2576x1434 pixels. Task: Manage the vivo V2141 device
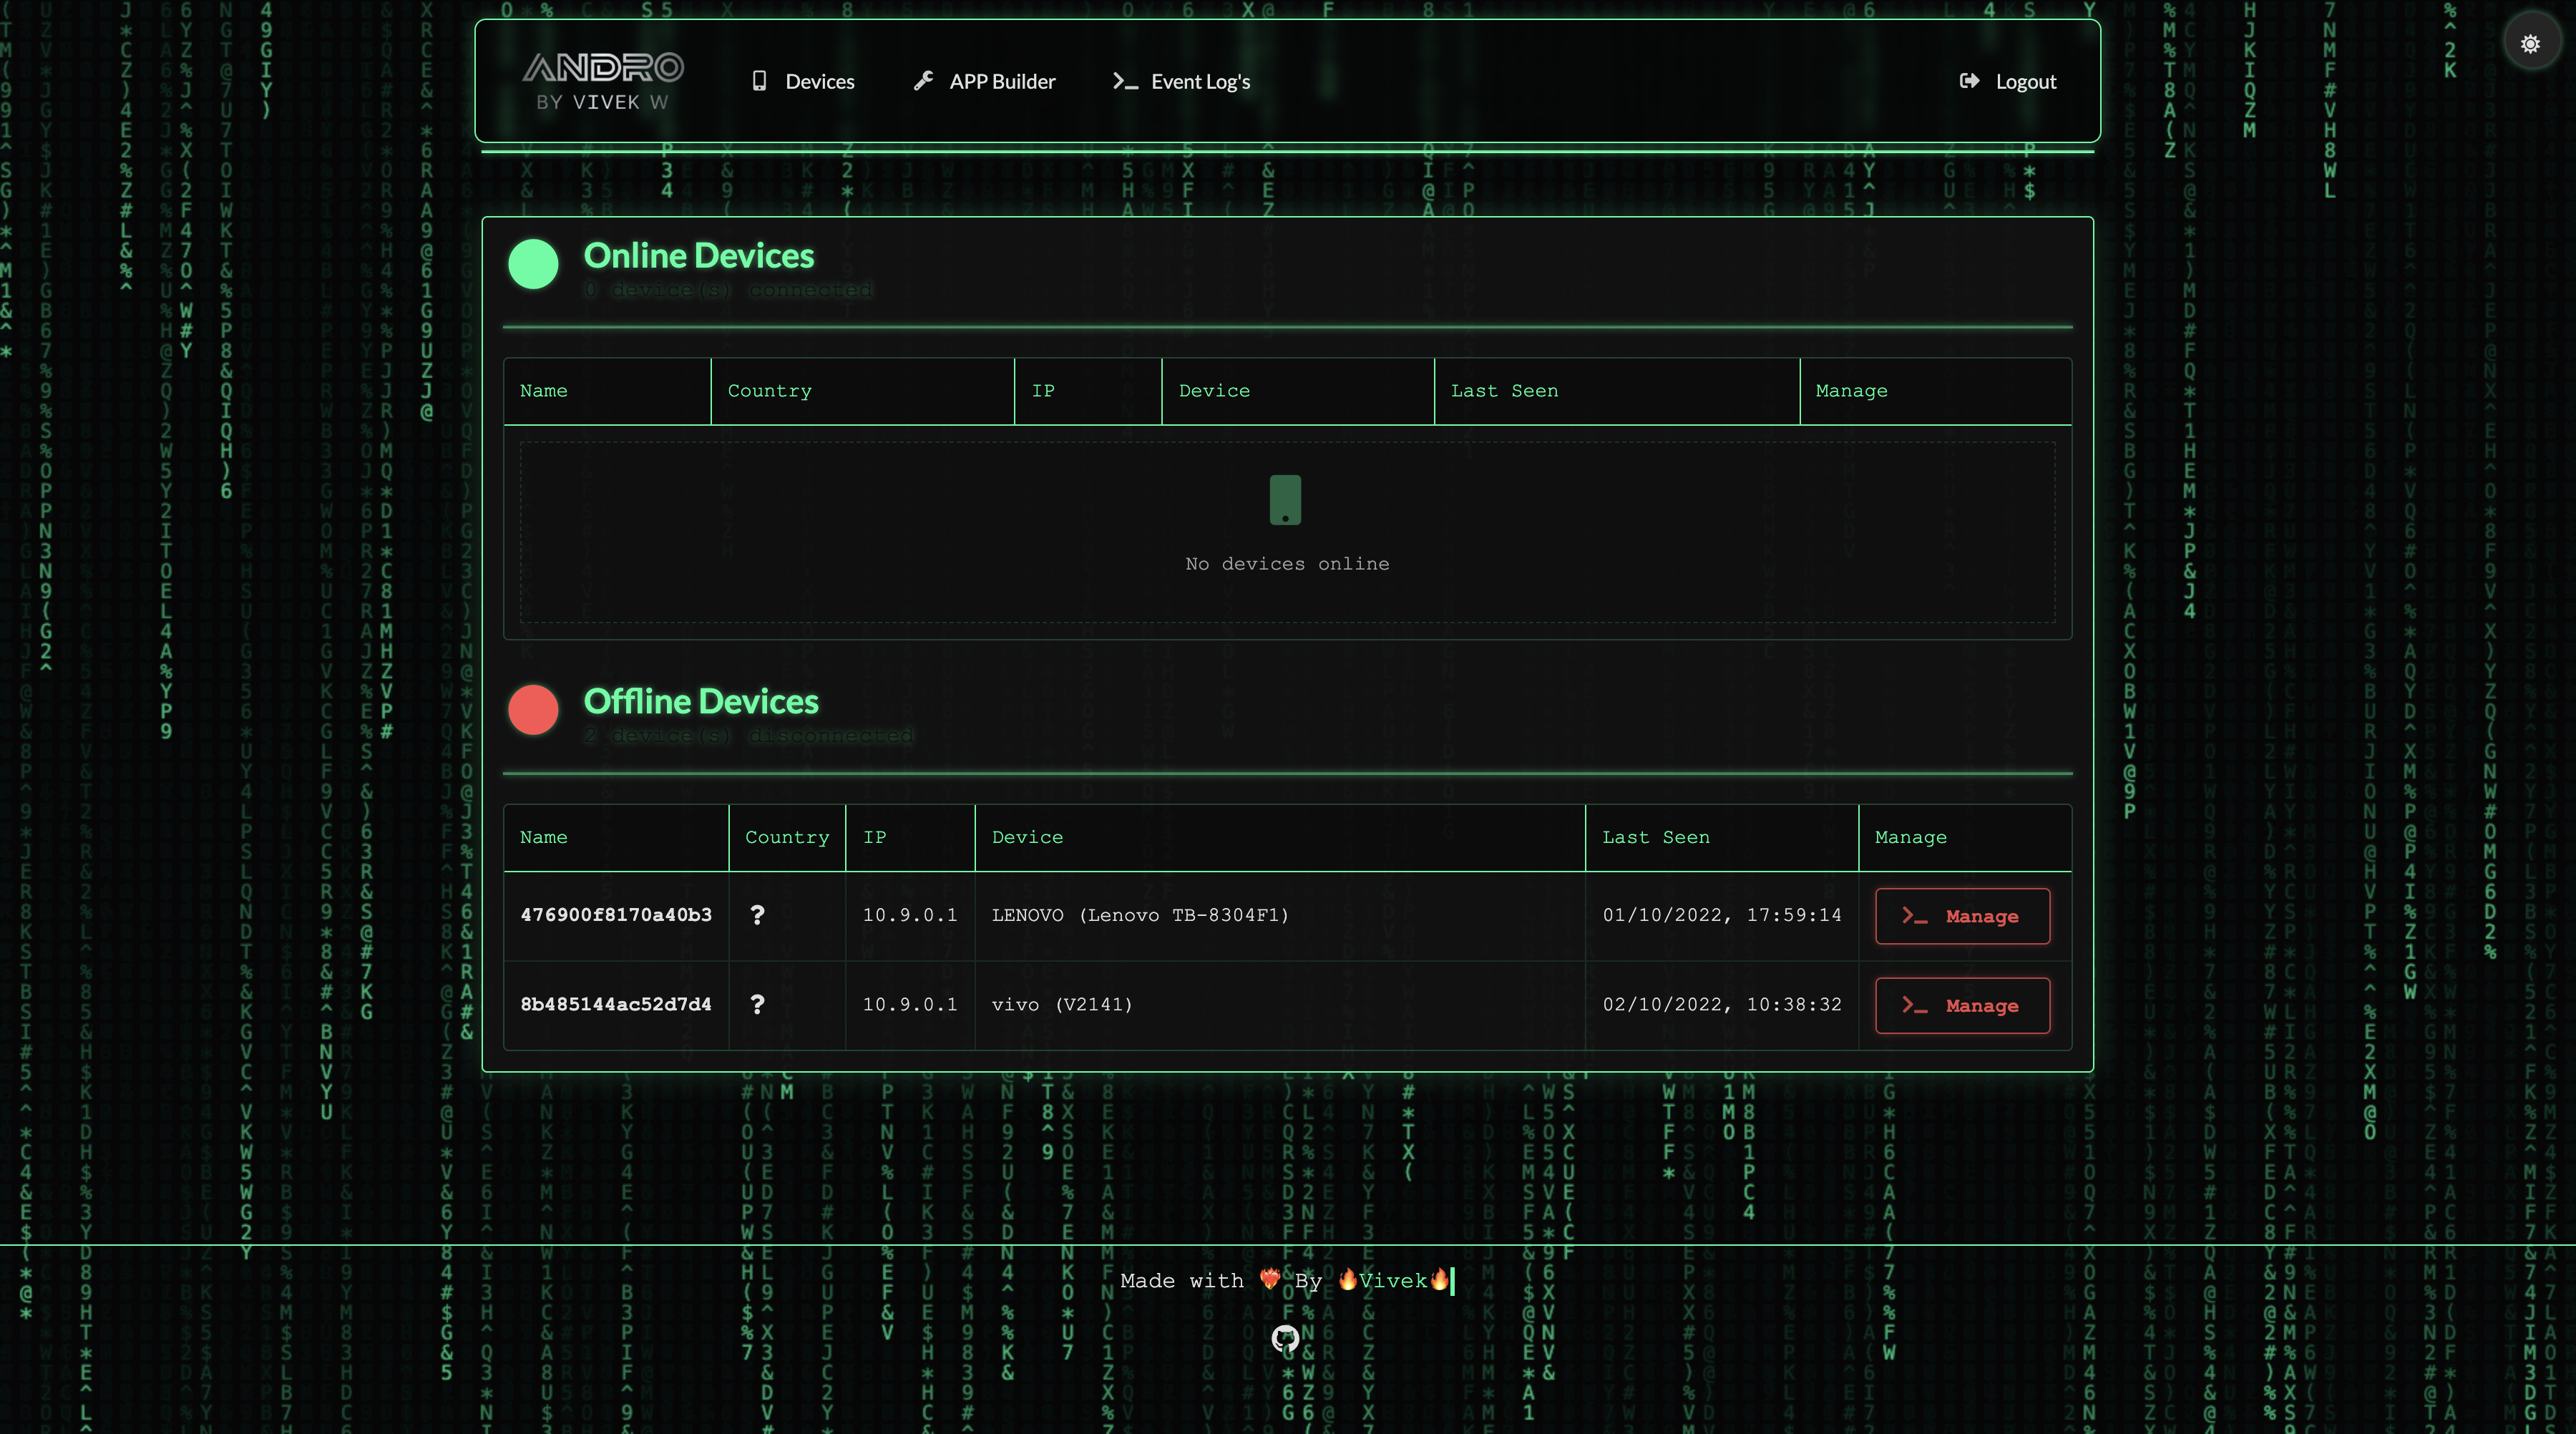point(1961,1005)
